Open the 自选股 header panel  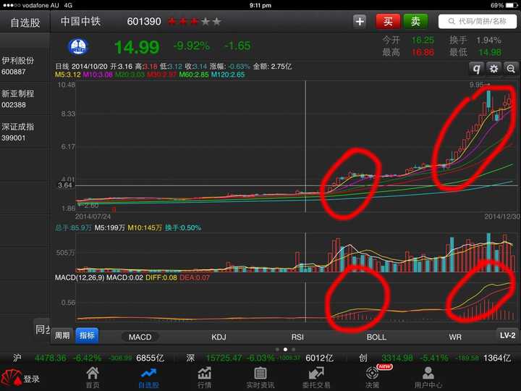point(25,22)
